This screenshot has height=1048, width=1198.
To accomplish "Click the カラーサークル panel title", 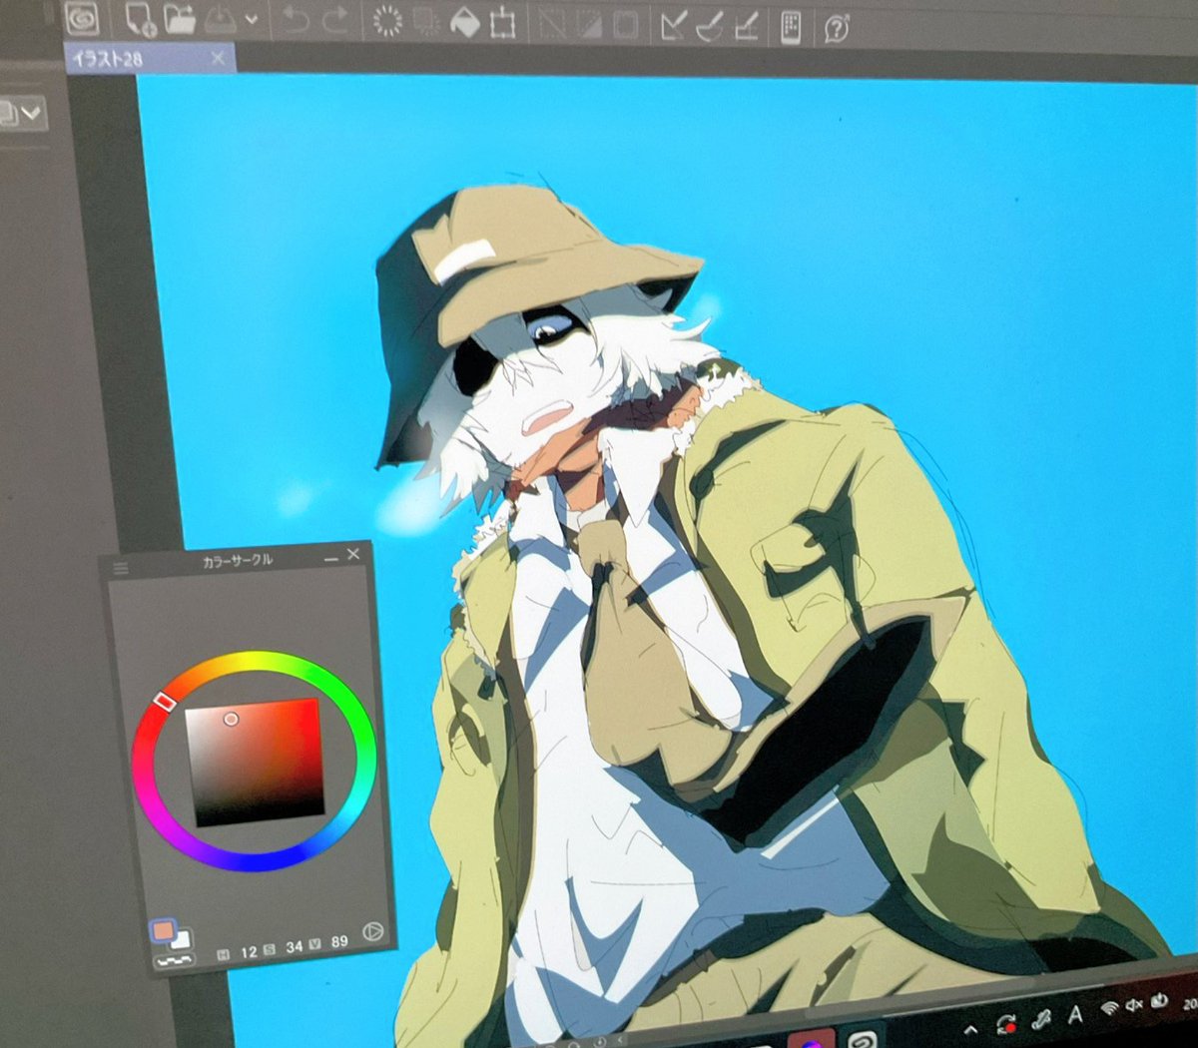I will tap(237, 561).
